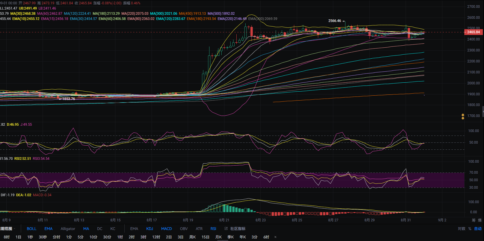The height and width of the screenshot is (241, 484).
Task: Toggle the KDJ sub-chart indicator
Action: tap(150, 229)
